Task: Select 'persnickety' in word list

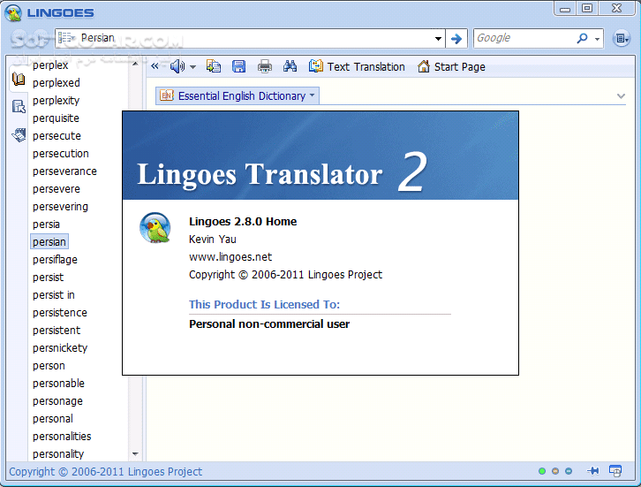Action: (x=60, y=348)
